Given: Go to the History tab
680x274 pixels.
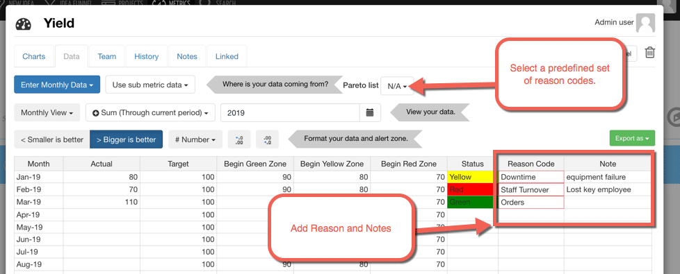Looking at the screenshot, I should [147, 56].
